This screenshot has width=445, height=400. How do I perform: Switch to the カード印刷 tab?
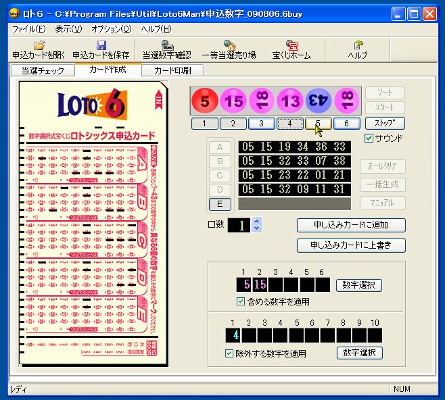[172, 70]
